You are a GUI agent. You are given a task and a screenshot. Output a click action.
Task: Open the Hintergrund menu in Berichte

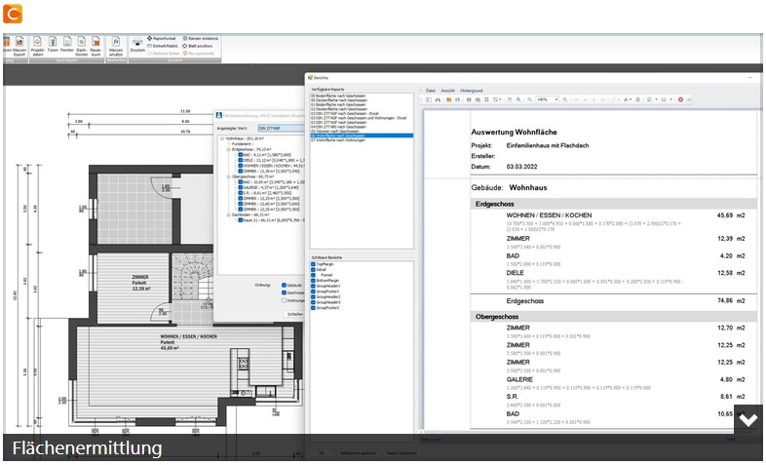coord(472,91)
